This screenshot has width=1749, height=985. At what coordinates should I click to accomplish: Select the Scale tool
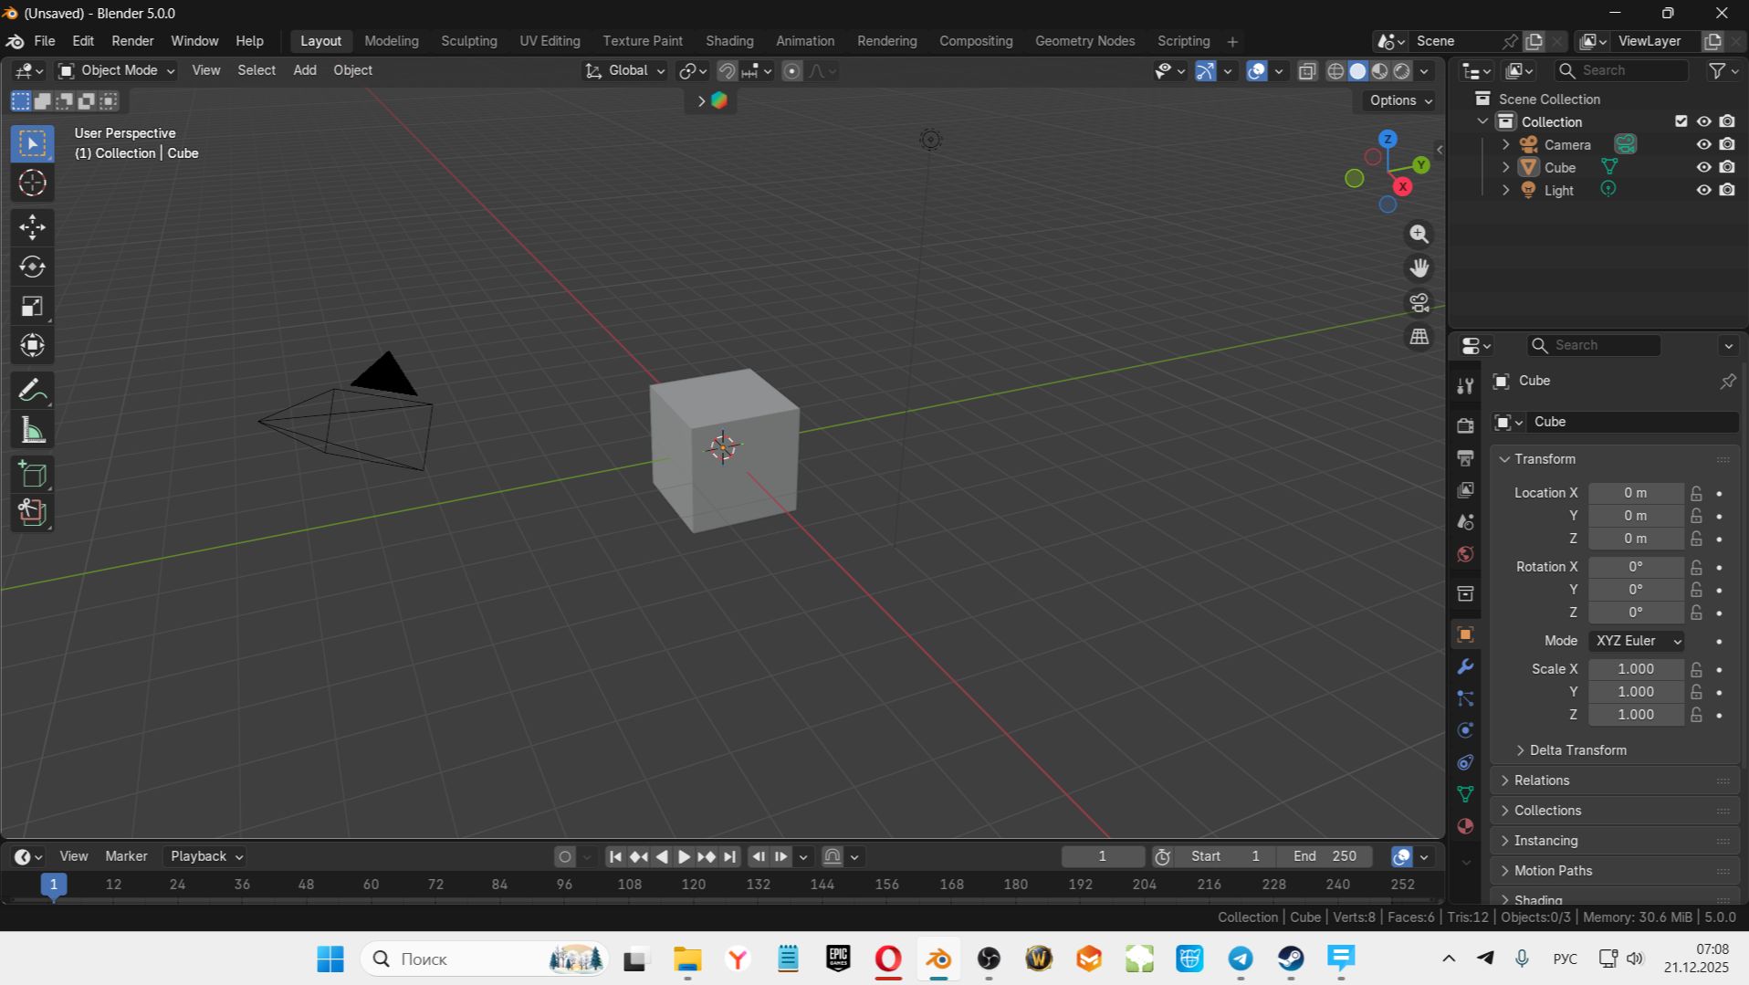(x=32, y=307)
